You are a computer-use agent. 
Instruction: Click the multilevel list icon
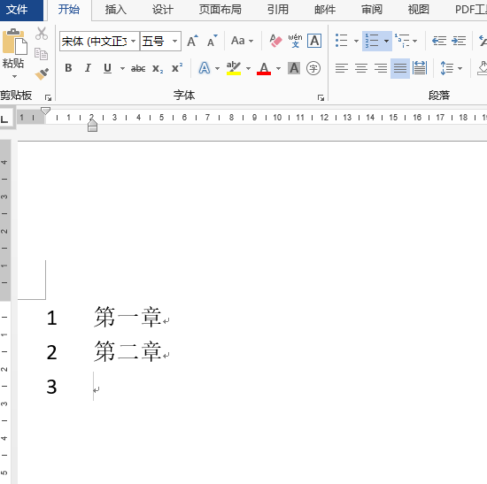click(x=402, y=41)
